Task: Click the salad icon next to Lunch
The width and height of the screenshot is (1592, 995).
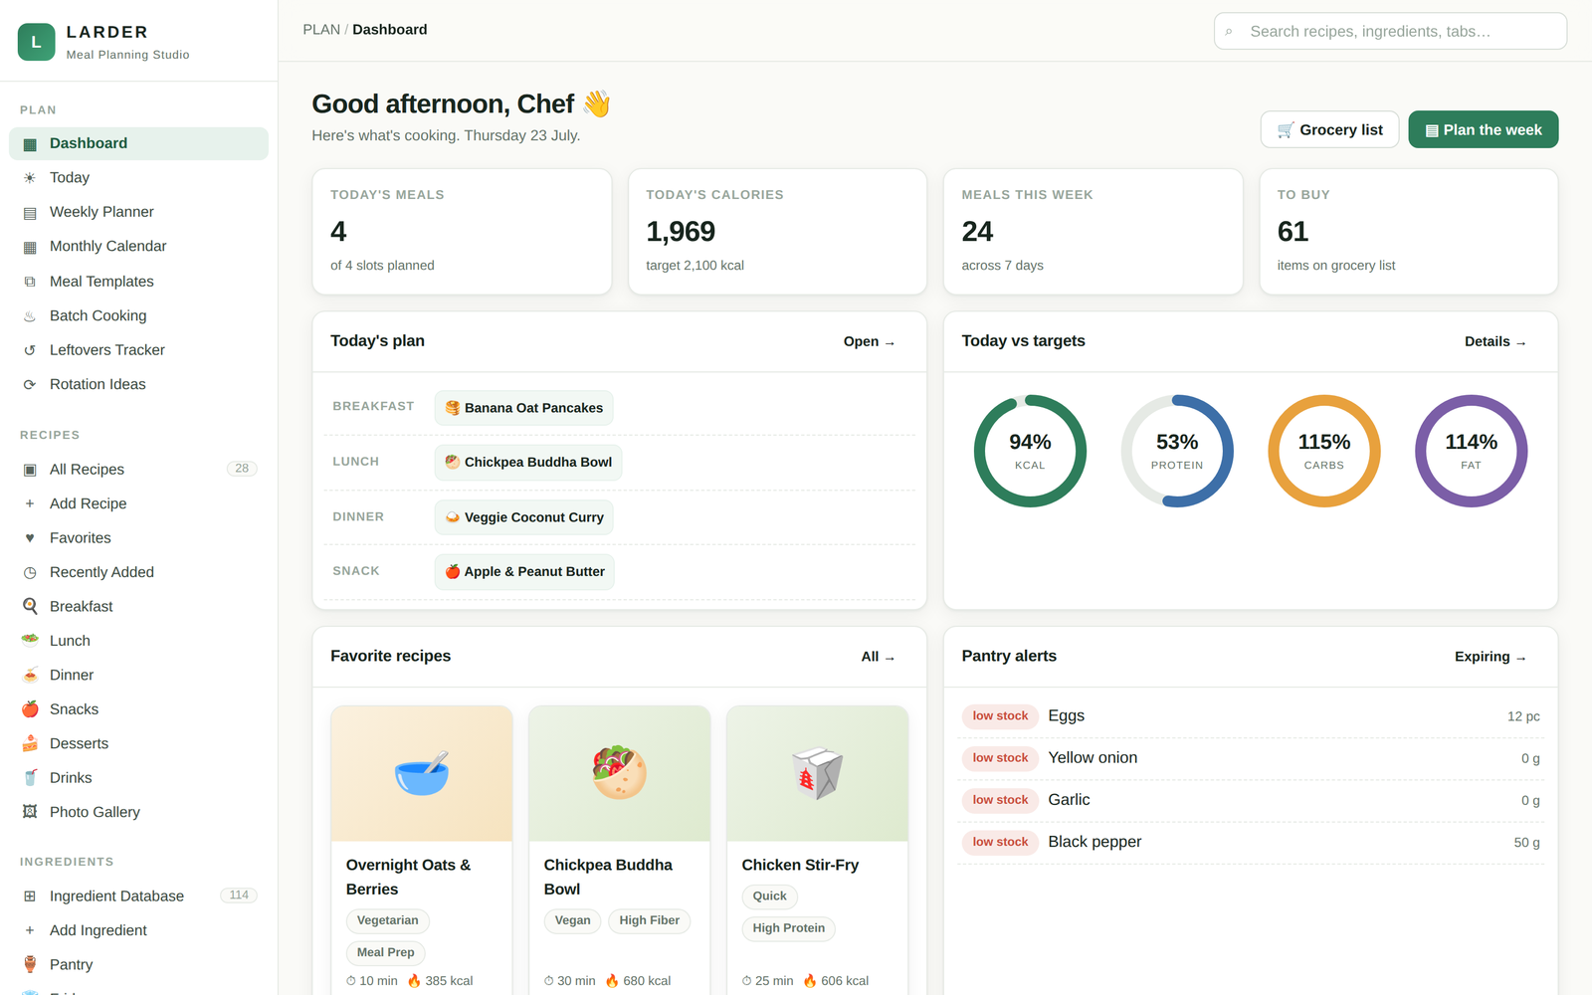Action: tap(30, 641)
